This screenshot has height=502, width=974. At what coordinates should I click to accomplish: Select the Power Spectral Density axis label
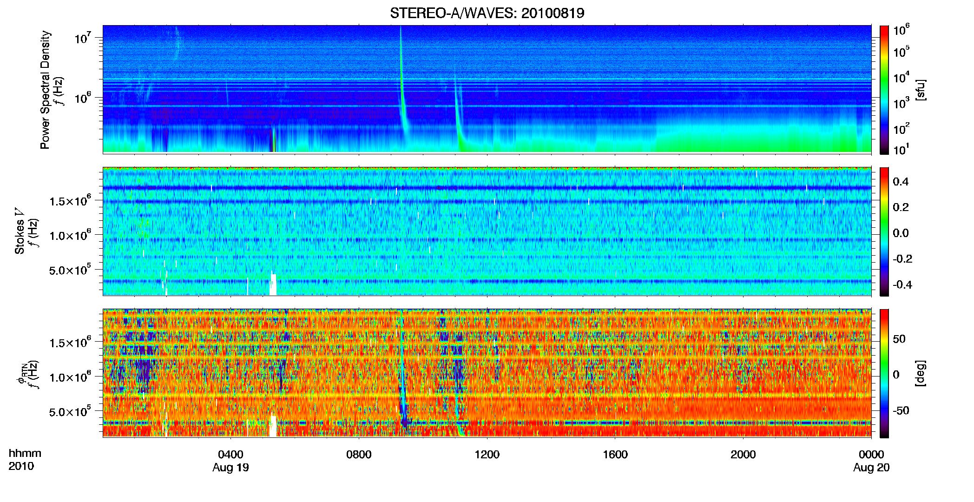point(45,90)
